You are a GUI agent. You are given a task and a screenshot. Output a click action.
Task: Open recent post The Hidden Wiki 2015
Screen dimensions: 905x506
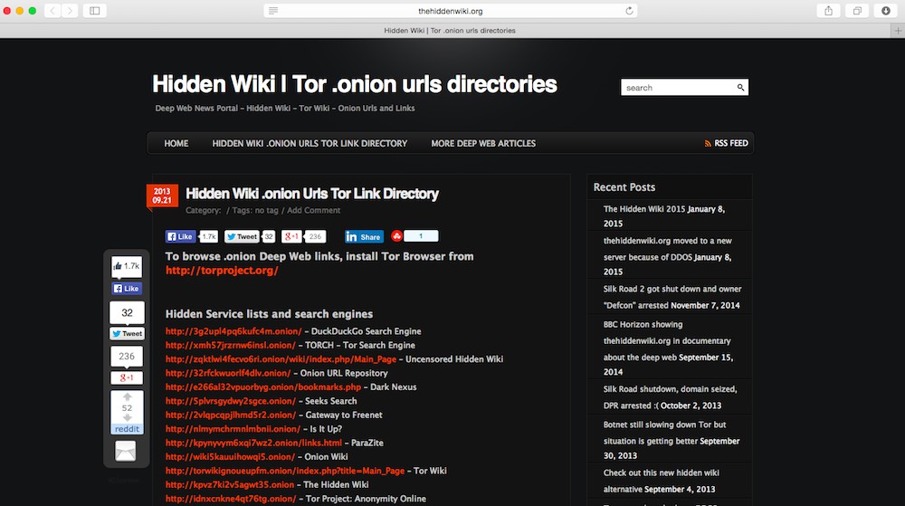coord(644,209)
